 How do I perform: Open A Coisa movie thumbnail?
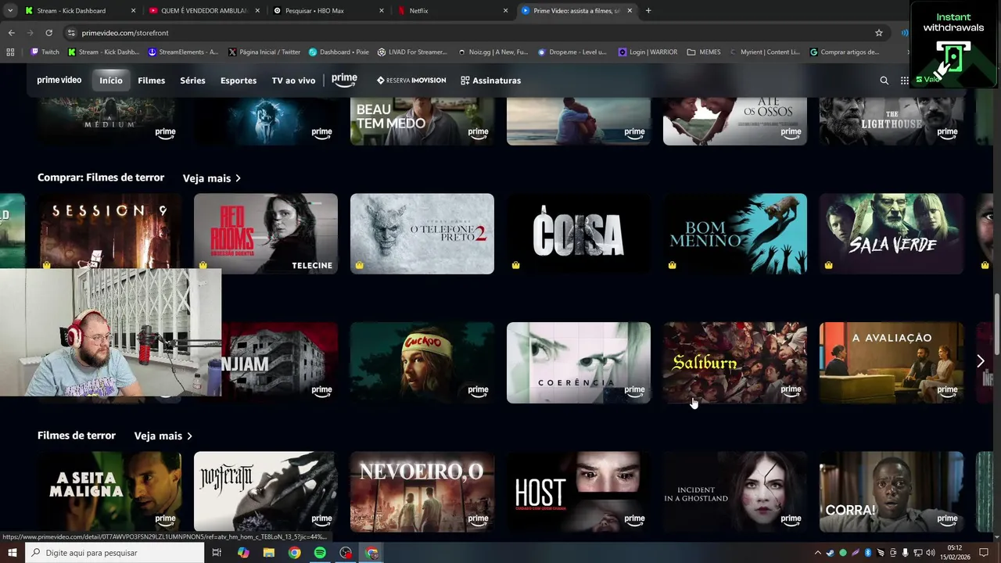(x=579, y=233)
